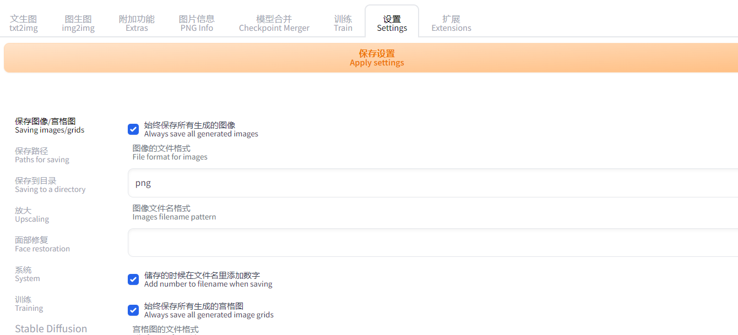Go to Saving to a directory settings
Screen dimensions: 738x335
click(x=50, y=185)
